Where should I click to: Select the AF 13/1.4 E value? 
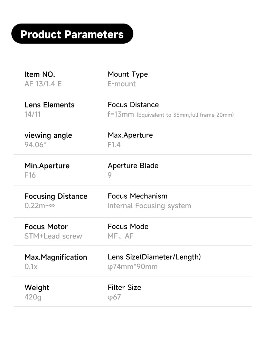coord(43,84)
